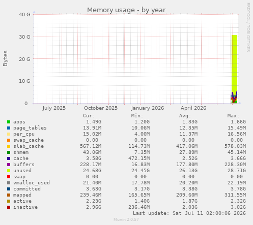Image resolution: width=253 pixels, height=225 pixels.
Task: Click the page_tables blue legend swatch
Action: point(9,128)
